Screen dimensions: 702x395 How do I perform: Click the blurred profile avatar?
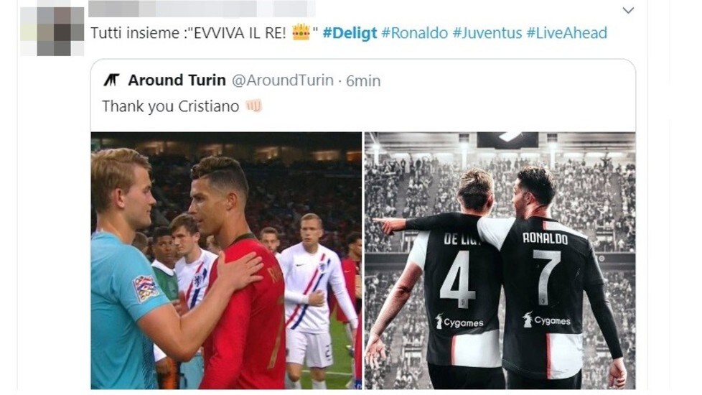pyautogui.click(x=52, y=31)
